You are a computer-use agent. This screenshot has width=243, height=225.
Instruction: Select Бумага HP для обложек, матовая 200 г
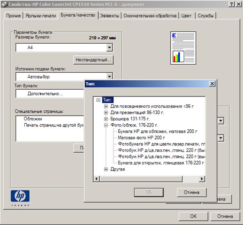click(x=158, y=131)
